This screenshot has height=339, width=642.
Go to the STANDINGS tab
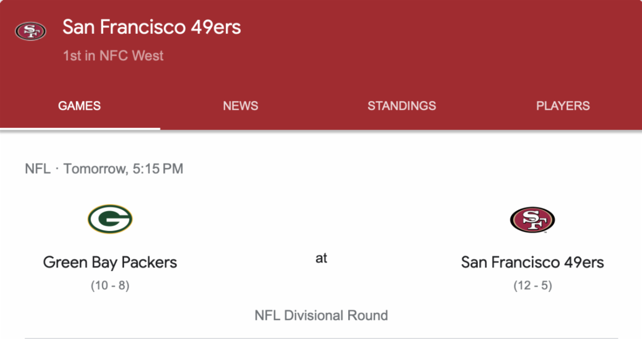point(401,106)
